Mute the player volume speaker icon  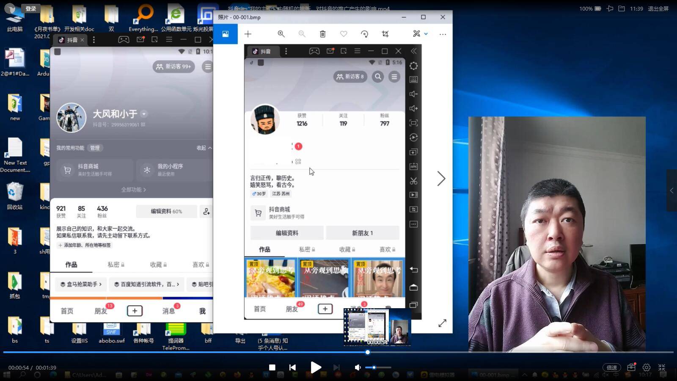point(358,367)
